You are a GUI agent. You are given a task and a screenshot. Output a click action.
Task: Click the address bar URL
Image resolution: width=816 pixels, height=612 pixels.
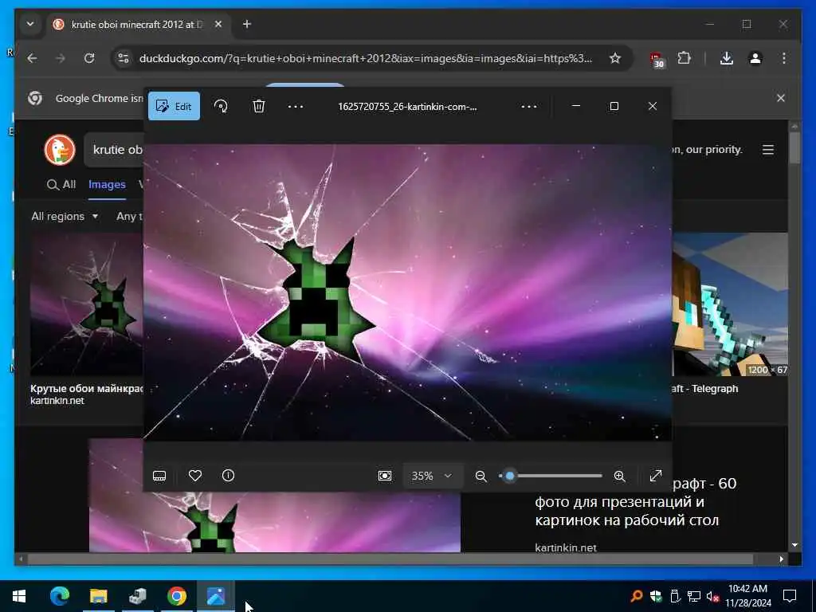pos(365,58)
